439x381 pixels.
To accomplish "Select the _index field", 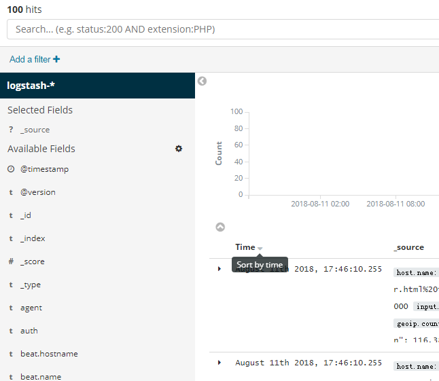I will coord(33,238).
